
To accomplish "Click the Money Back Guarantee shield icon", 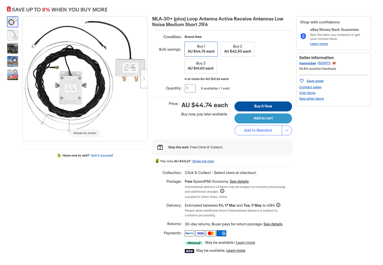I will coord(303,36).
